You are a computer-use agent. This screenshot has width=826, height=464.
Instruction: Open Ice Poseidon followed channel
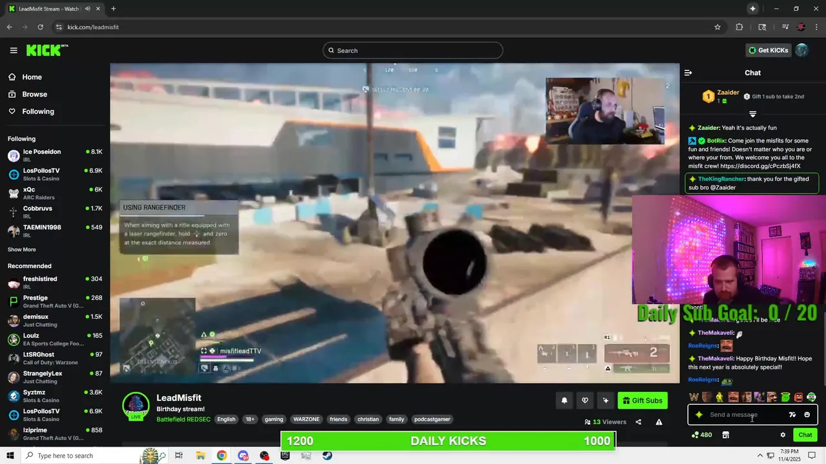[55, 155]
